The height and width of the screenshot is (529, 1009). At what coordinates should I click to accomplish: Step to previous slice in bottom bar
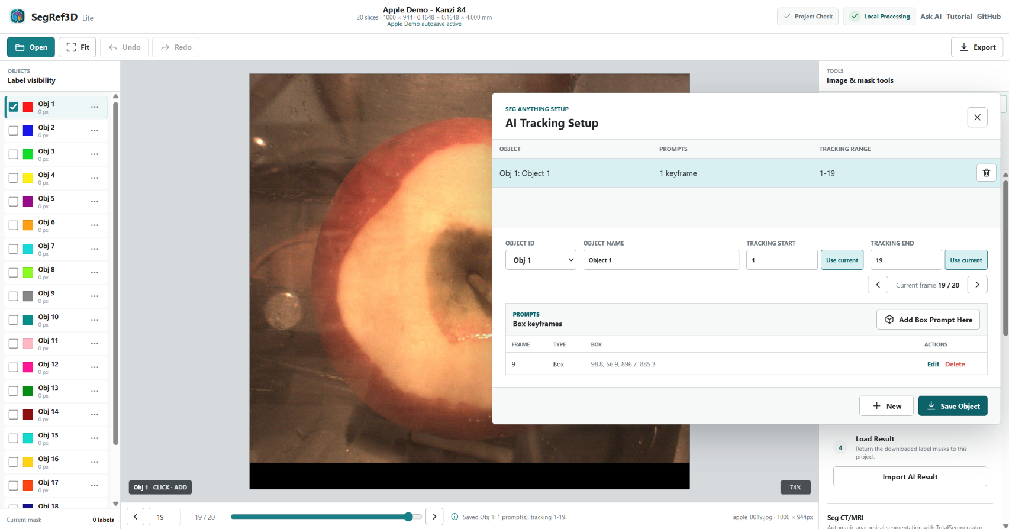pos(136,517)
